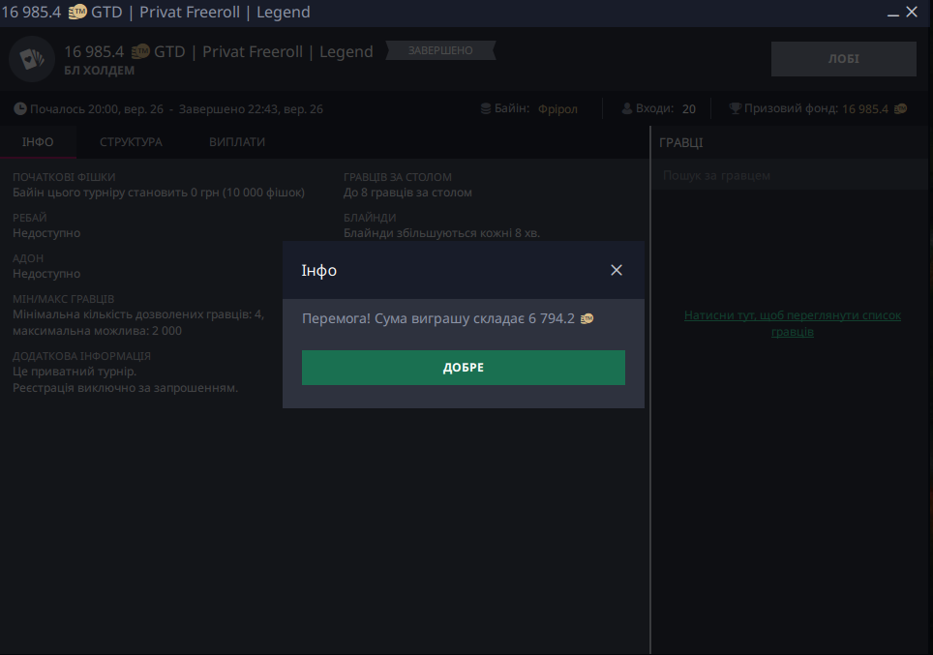Viewport: 933px width, 655px height.
Task: Click the trophy icon beside Призовий фонд
Action: click(x=735, y=109)
